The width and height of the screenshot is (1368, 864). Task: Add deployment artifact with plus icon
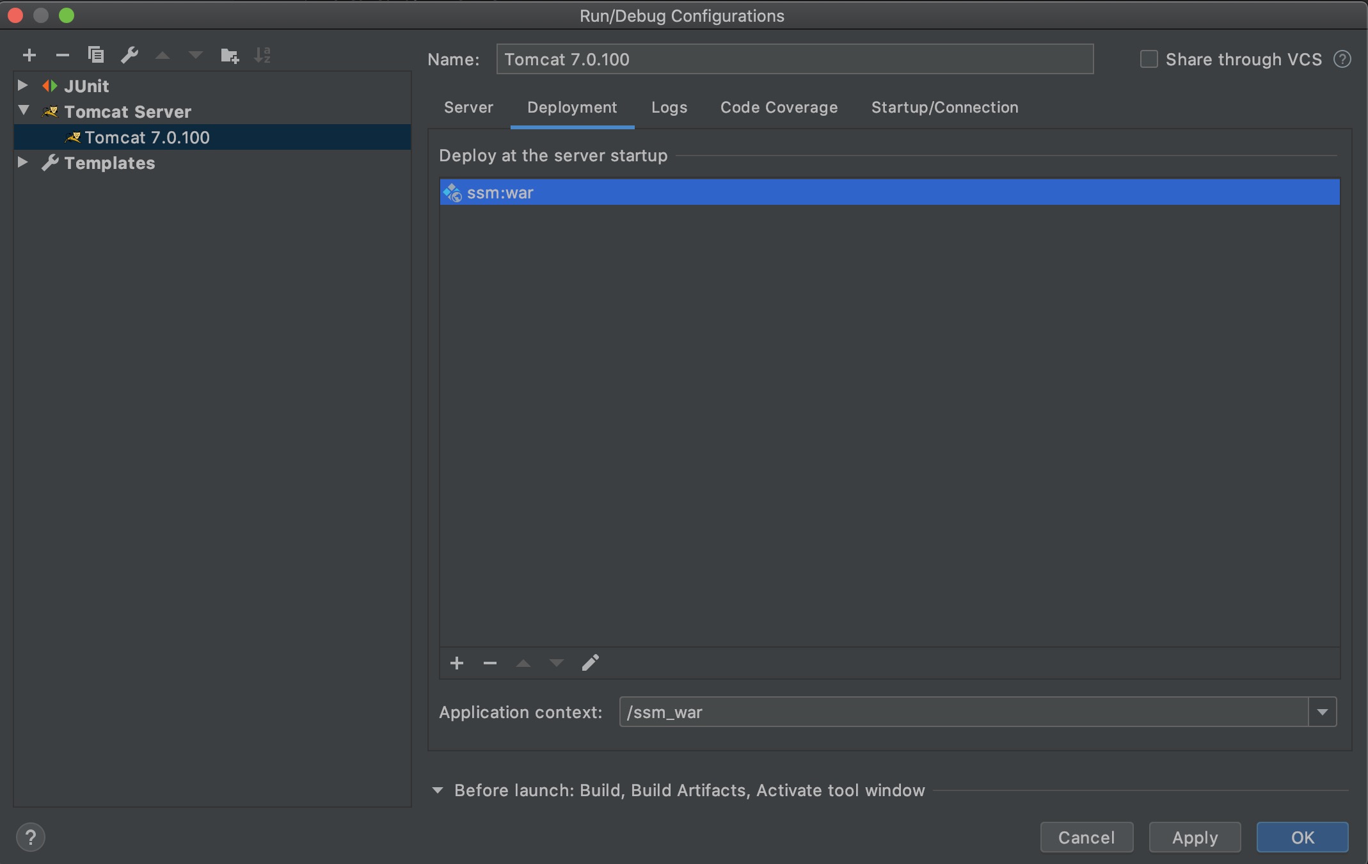457,663
